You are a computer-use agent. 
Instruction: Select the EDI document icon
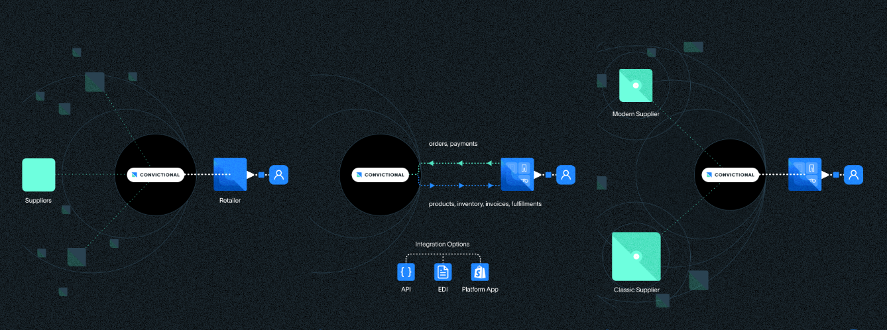pyautogui.click(x=442, y=272)
